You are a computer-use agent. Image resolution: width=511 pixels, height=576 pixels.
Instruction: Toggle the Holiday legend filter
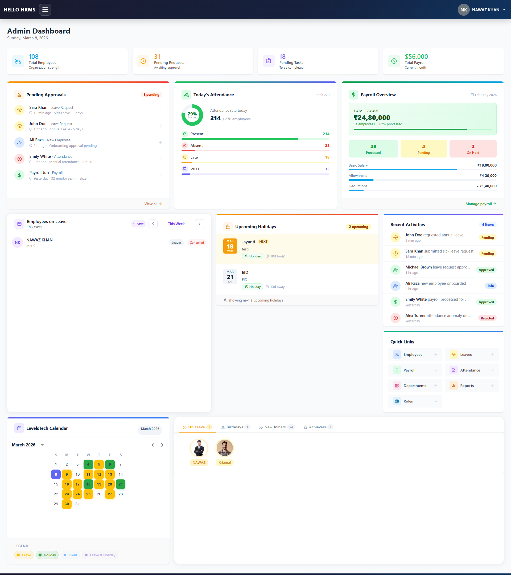coord(47,555)
